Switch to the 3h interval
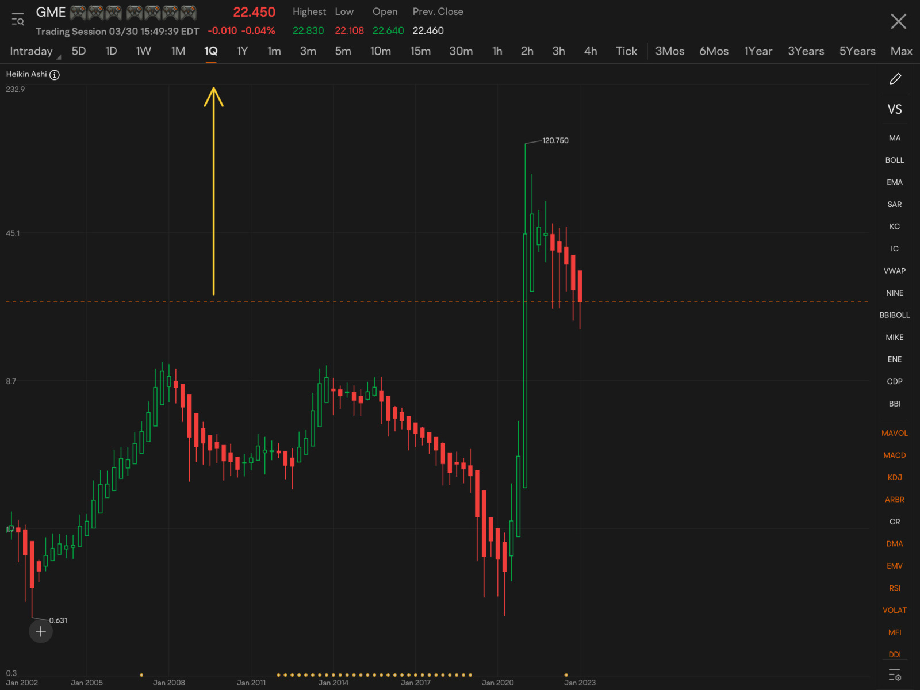This screenshot has height=690, width=920. click(559, 51)
